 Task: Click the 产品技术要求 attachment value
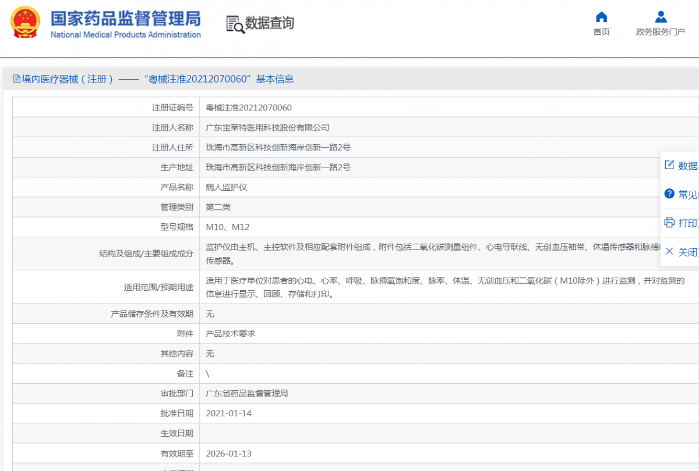[231, 334]
